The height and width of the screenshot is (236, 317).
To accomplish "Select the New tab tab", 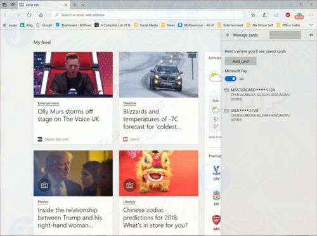I will coord(44,5).
